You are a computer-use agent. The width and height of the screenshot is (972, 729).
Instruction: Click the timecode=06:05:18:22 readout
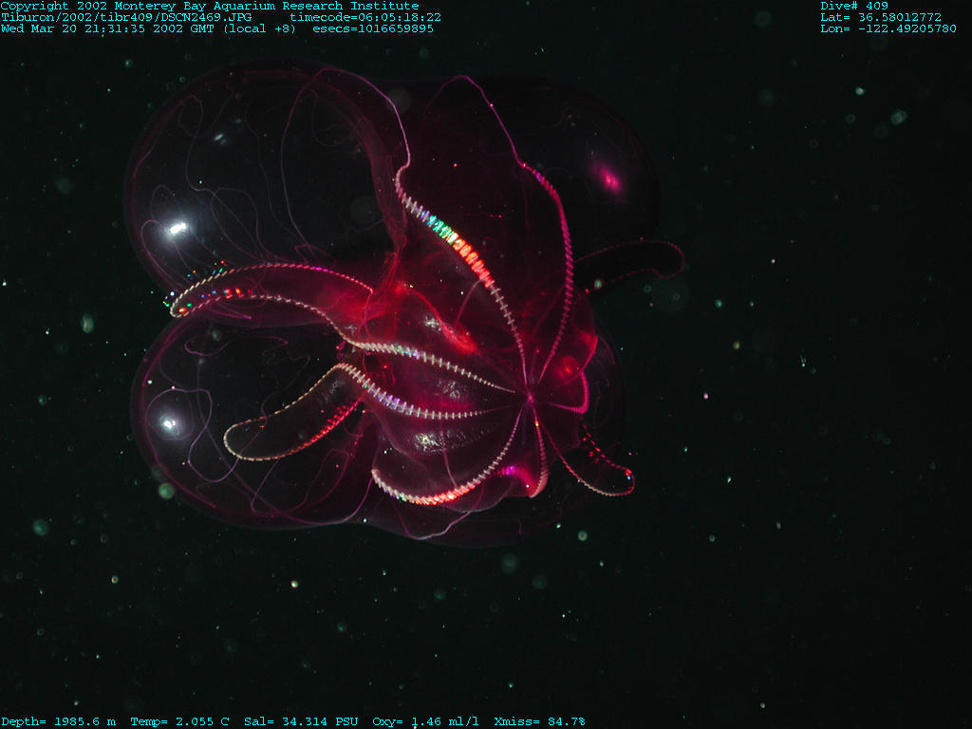point(364,17)
